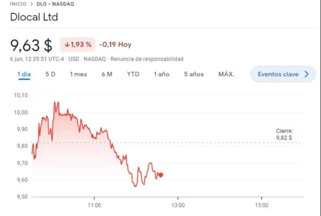
Task: Select the YTD range tab
Action: tap(133, 74)
